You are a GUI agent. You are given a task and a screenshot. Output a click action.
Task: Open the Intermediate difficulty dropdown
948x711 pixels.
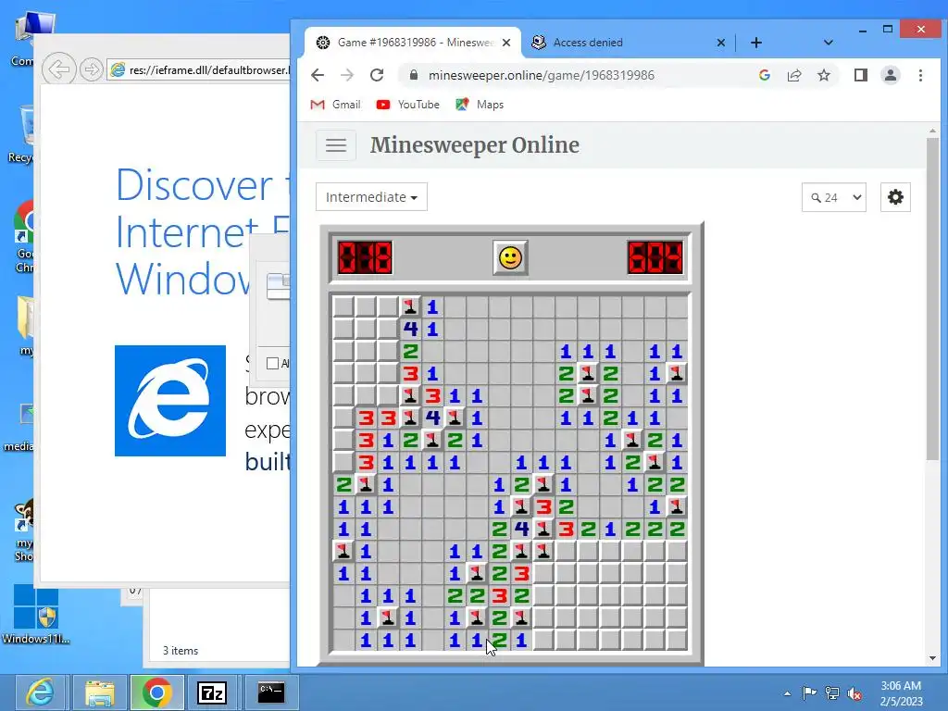point(371,197)
